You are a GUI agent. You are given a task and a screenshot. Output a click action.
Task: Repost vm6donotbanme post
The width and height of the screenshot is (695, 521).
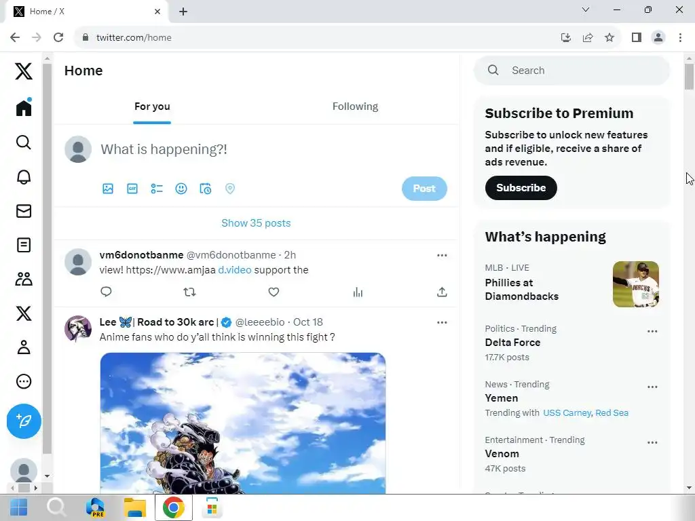coord(190,292)
